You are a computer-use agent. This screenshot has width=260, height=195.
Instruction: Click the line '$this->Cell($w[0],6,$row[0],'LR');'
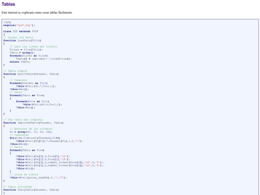click(x=43, y=156)
